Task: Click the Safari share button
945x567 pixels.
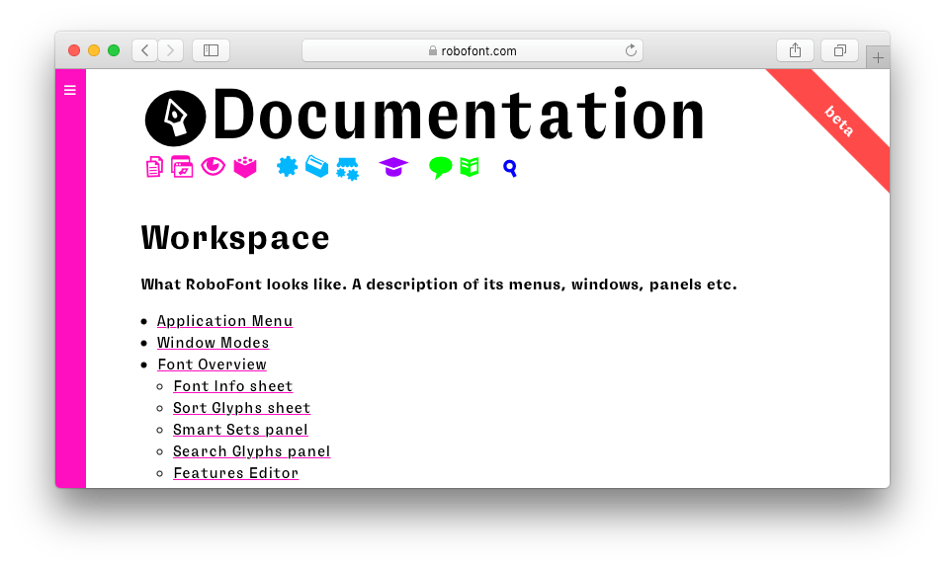Action: point(795,50)
